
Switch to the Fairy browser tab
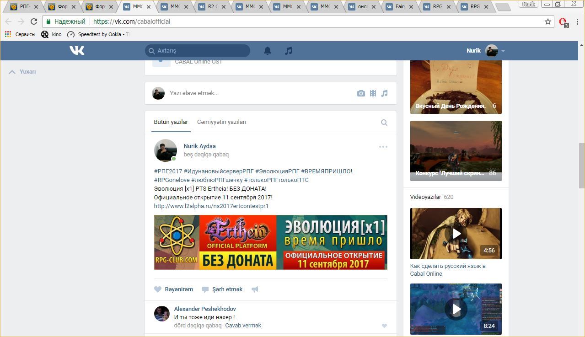coord(400,7)
